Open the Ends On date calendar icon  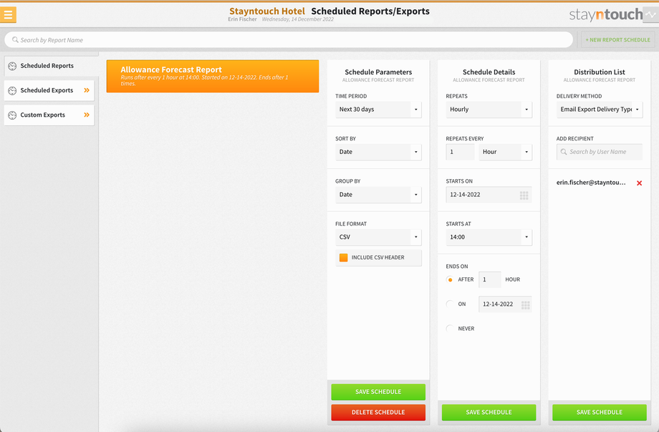coord(525,304)
